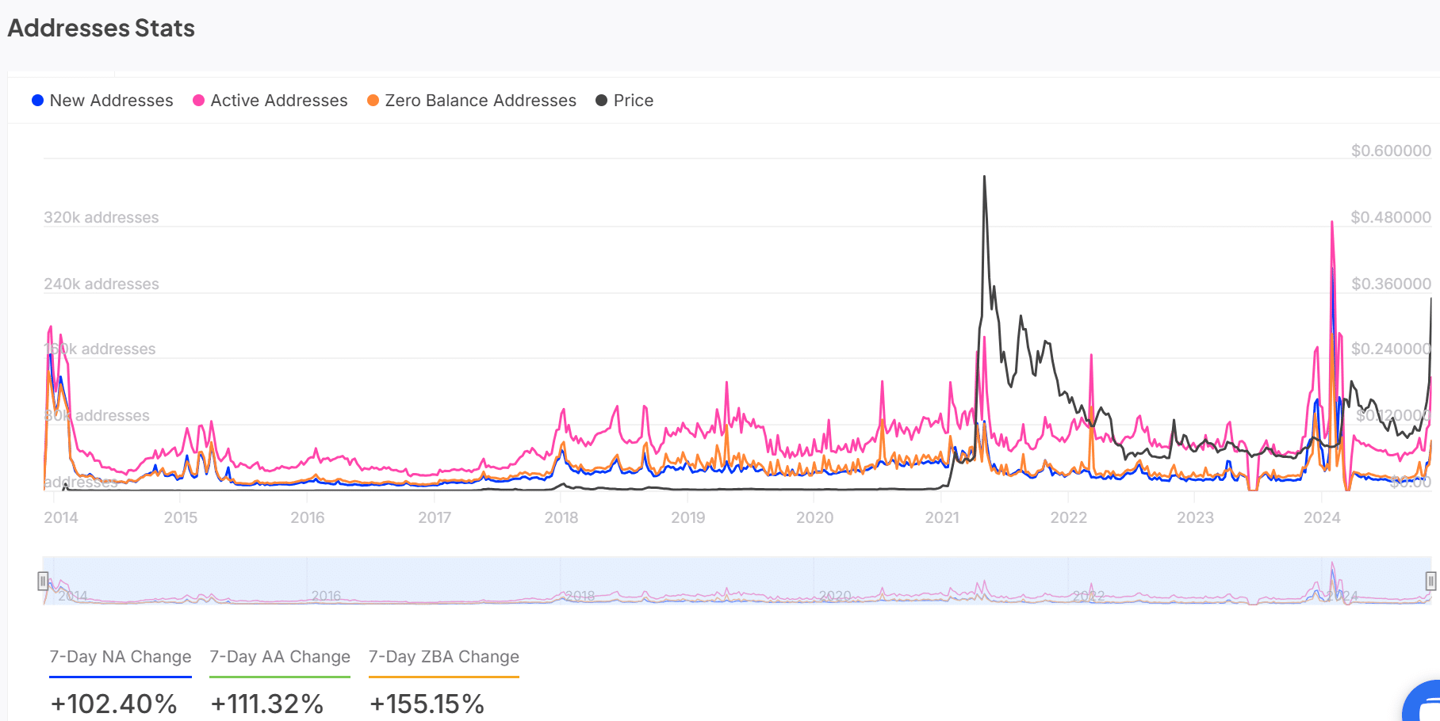The image size is (1440, 721).
Task: Hide the Active Addresses series
Action: pyautogui.click(x=270, y=101)
